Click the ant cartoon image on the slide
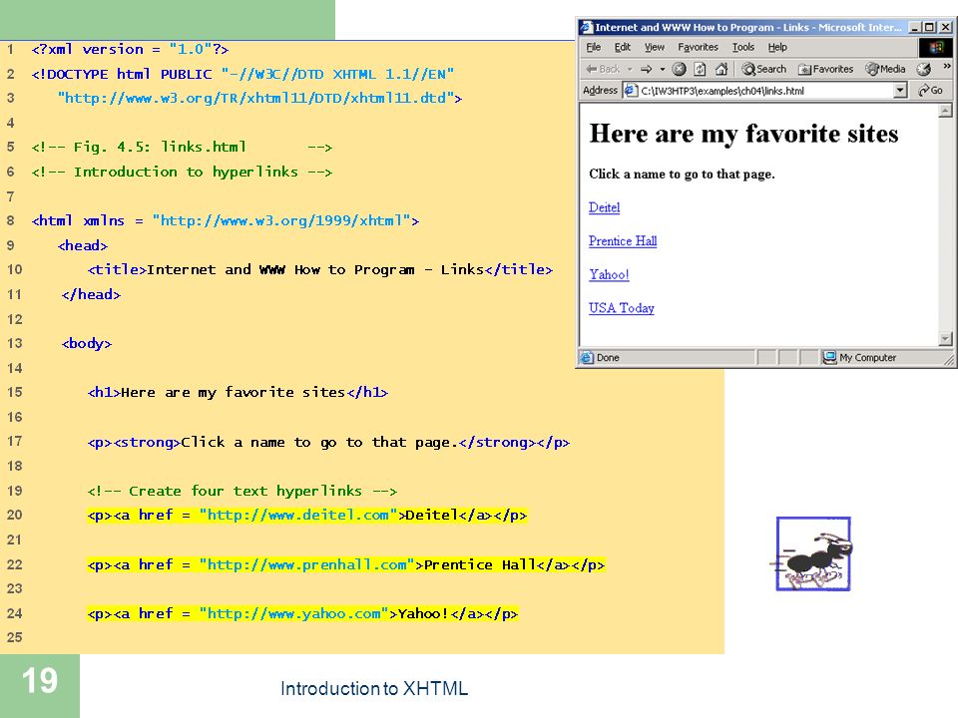 tap(811, 554)
